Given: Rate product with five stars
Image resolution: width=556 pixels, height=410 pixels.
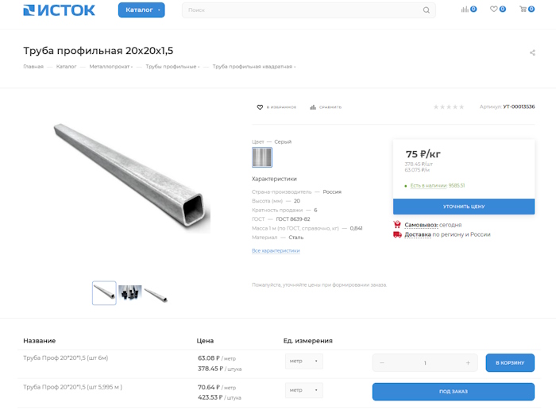Looking at the screenshot, I should (461, 107).
